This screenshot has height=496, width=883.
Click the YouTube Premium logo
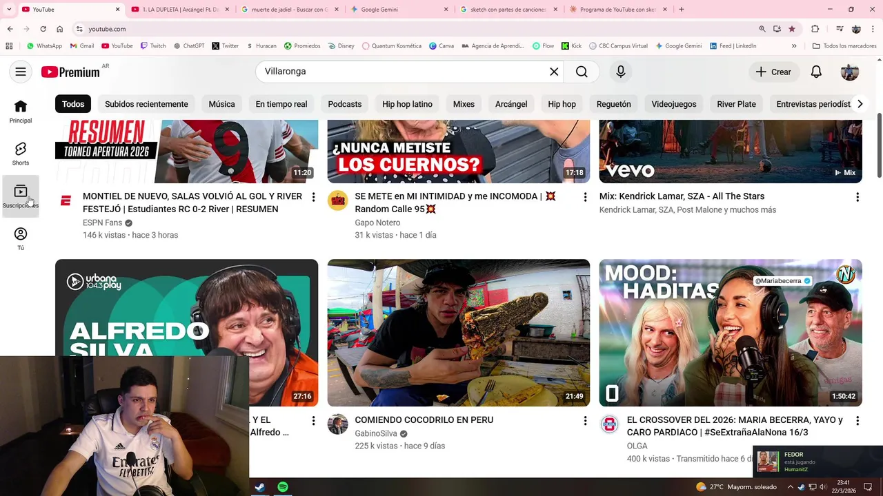(70, 72)
